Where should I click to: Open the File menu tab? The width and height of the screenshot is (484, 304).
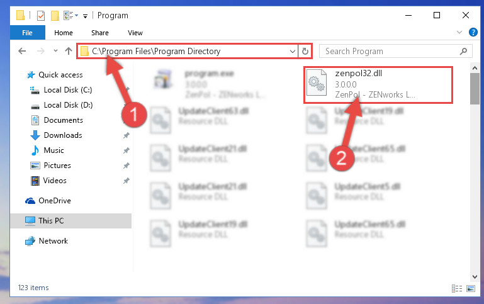coord(27,33)
